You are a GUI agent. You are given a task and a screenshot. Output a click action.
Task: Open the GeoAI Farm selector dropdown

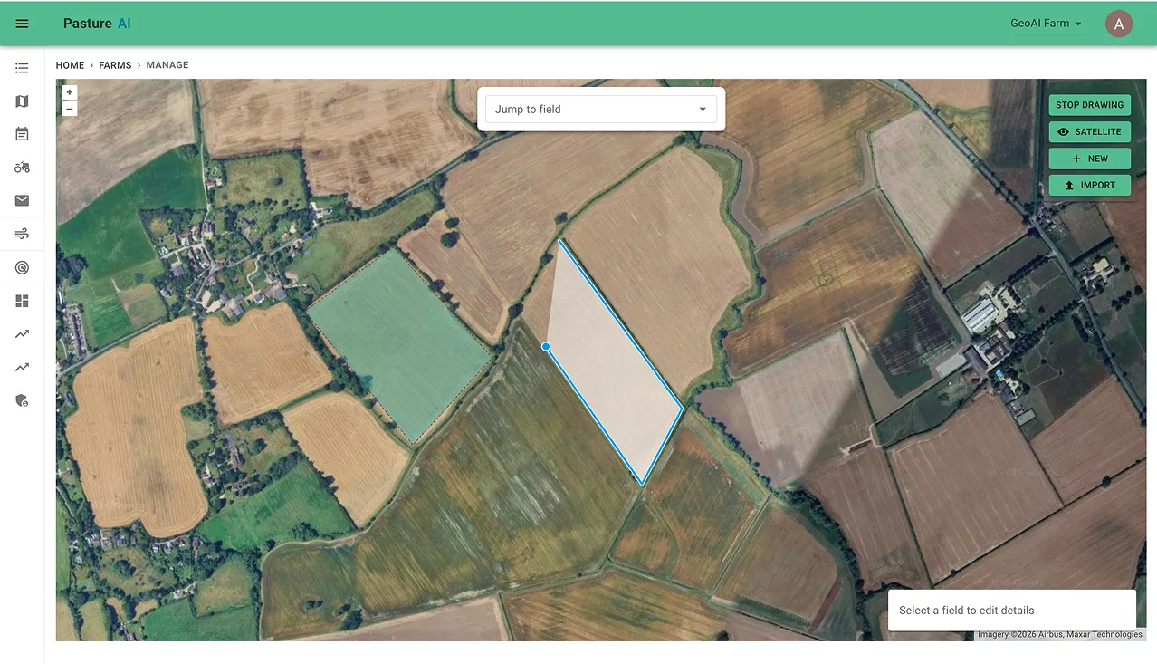click(1047, 24)
